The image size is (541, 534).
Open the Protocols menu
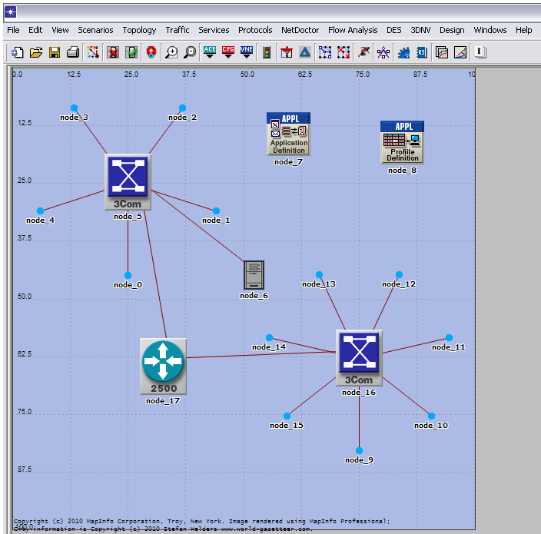[x=255, y=30]
